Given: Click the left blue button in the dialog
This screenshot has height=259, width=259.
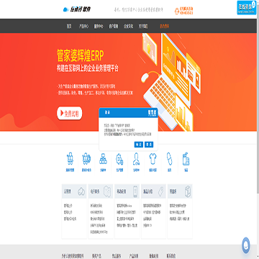Looking at the screenshot, I should tap(139, 145).
